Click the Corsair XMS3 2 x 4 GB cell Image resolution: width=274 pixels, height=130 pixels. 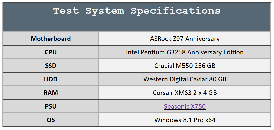(185, 93)
